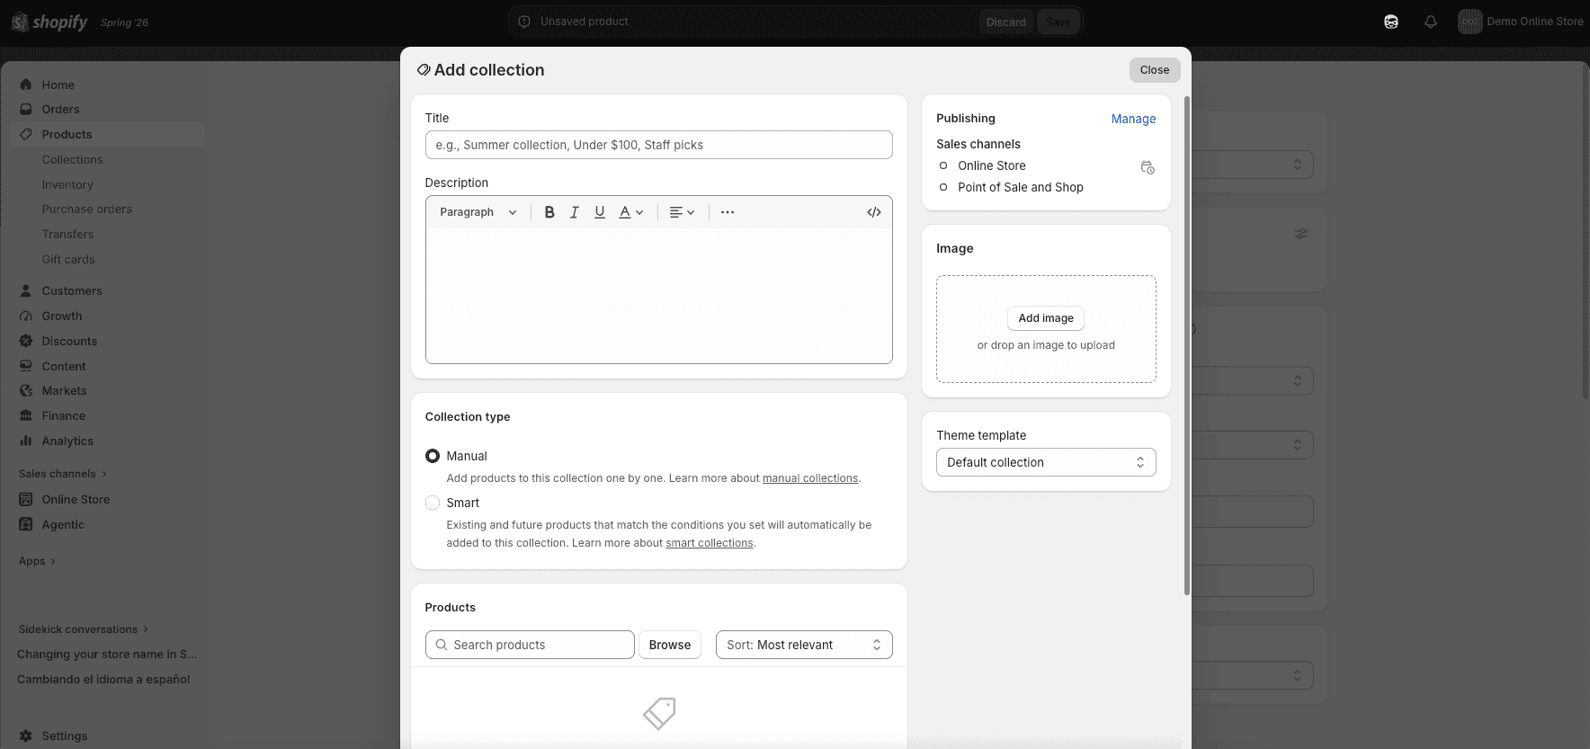Click the Browse products button
This screenshot has width=1590, height=749.
670,645
